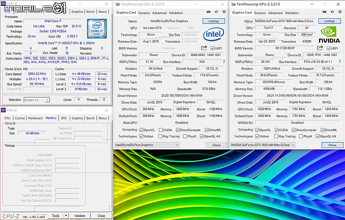Toggle DirectCompute checkbox in Intel GPU-Z
Screen dimensions: 345x220
pyautogui.click(x=178, y=130)
